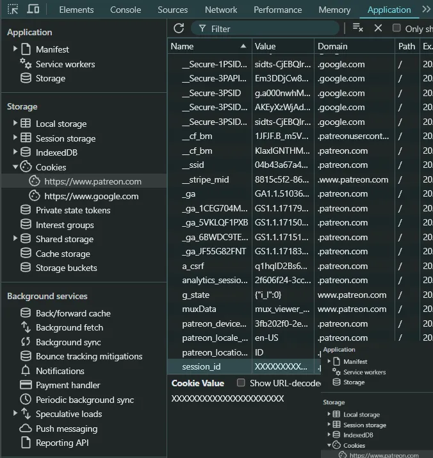
Task: Select the session_id cookie row
Action: coord(244,366)
